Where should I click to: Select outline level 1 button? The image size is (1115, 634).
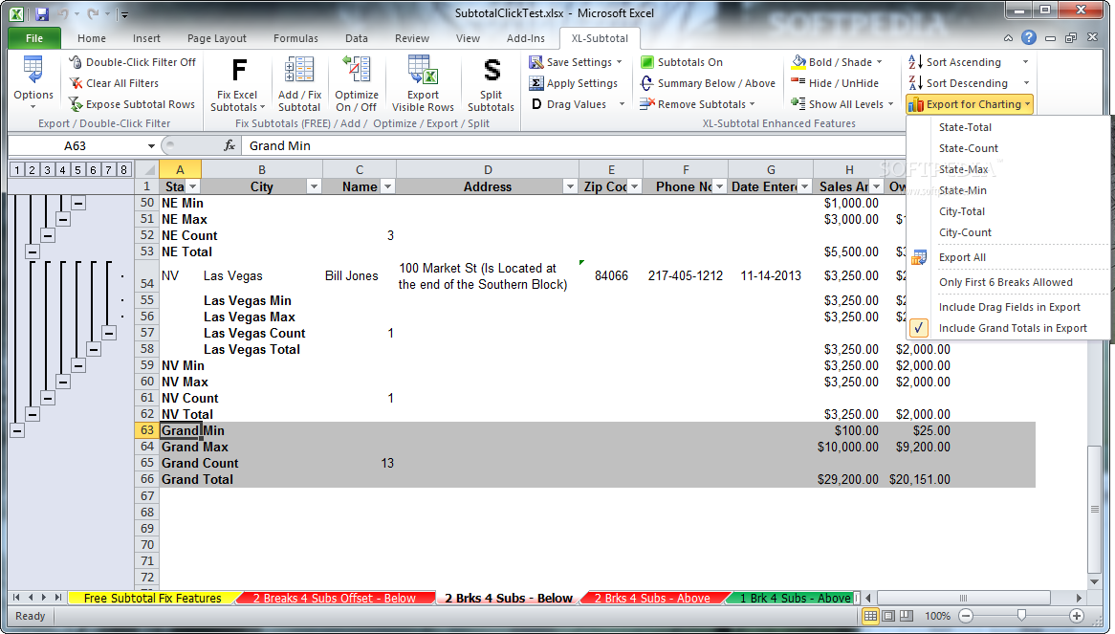pyautogui.click(x=16, y=169)
